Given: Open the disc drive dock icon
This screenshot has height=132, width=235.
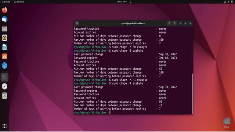Looking at the screenshot, I should tap(4, 87).
